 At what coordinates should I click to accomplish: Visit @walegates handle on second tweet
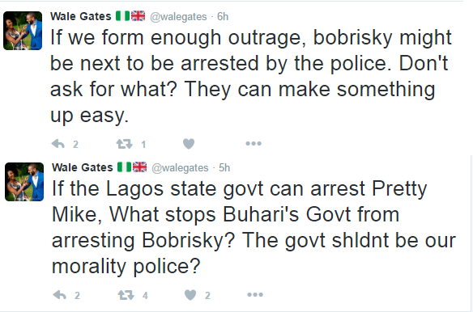(x=180, y=168)
